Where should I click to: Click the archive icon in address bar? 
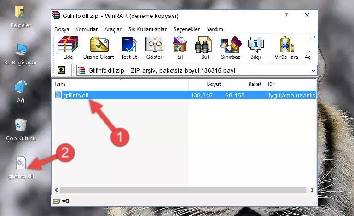pos(81,70)
